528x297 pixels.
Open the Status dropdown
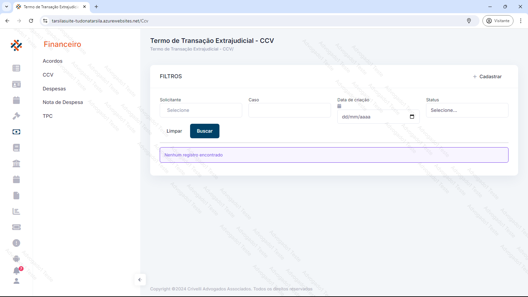pyautogui.click(x=467, y=110)
